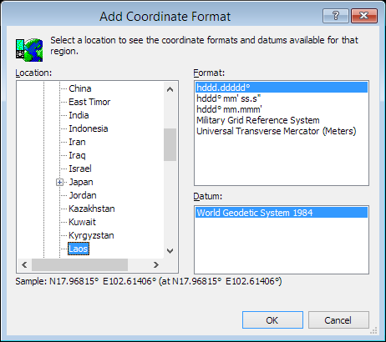Image resolution: width=386 pixels, height=342 pixels.
Task: Click the horizontal scroll left arrow
Action: point(24,264)
